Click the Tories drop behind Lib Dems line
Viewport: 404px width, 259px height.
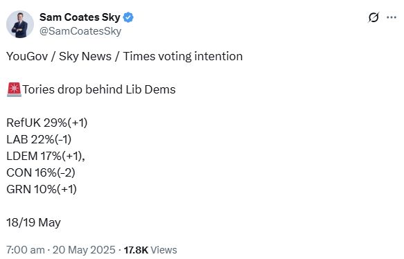99,89
